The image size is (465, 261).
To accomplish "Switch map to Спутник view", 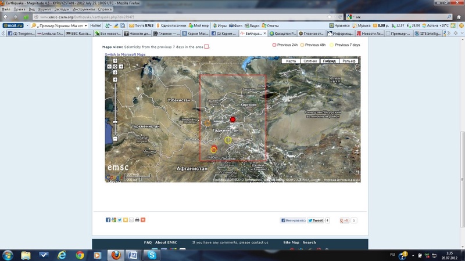I will coord(310,61).
